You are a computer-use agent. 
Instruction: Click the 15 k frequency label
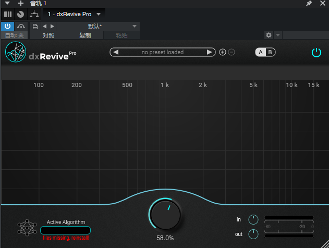point(313,85)
